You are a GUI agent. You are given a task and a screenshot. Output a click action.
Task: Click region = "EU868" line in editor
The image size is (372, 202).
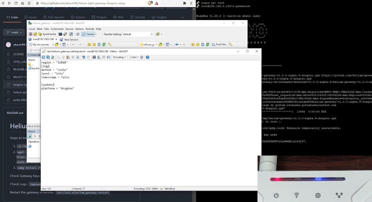click(x=54, y=63)
